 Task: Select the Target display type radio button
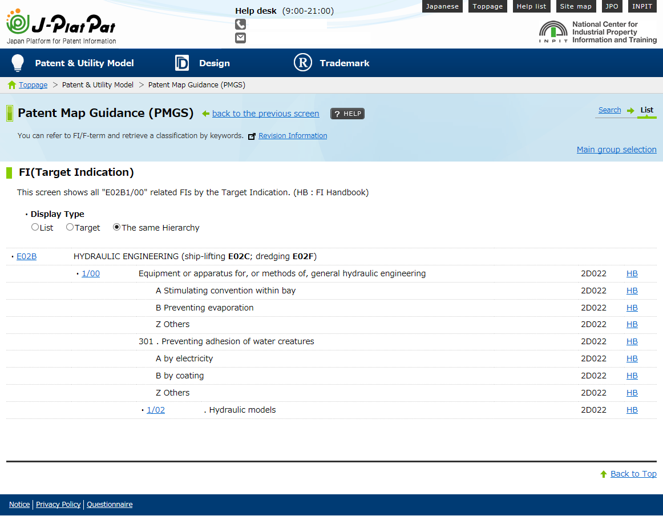click(x=70, y=227)
